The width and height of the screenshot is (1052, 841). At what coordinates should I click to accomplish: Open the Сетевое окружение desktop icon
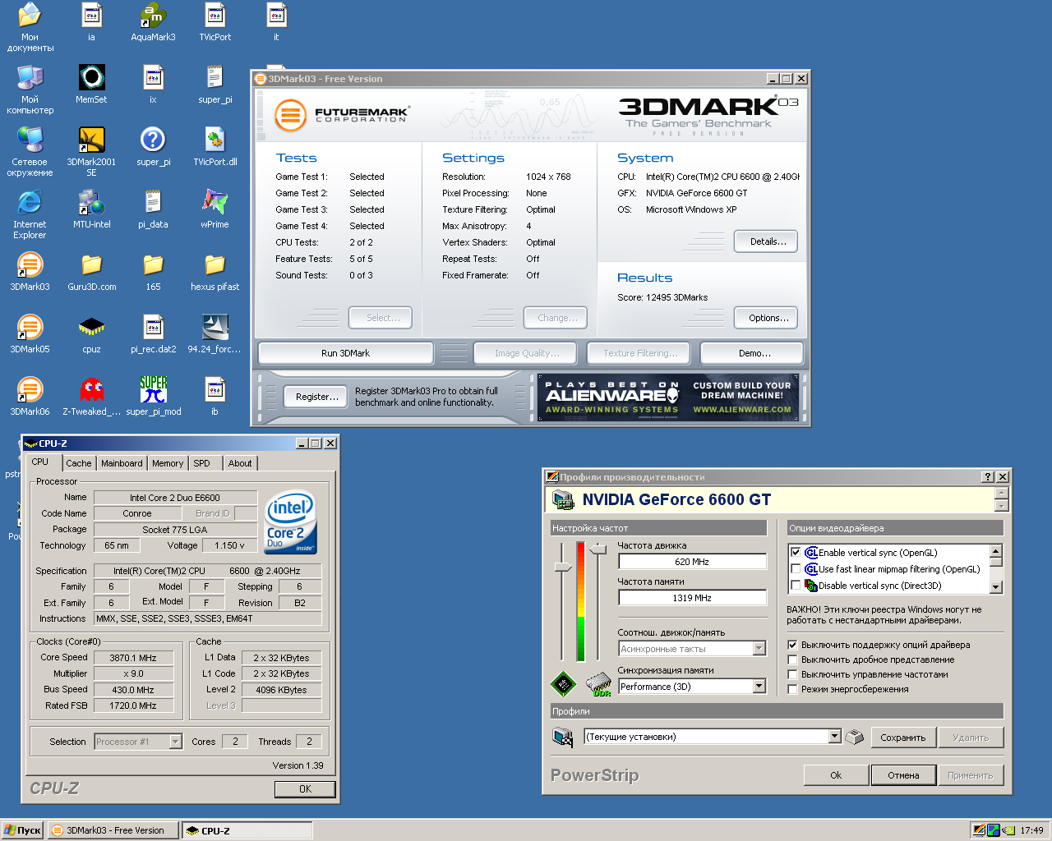[30, 152]
